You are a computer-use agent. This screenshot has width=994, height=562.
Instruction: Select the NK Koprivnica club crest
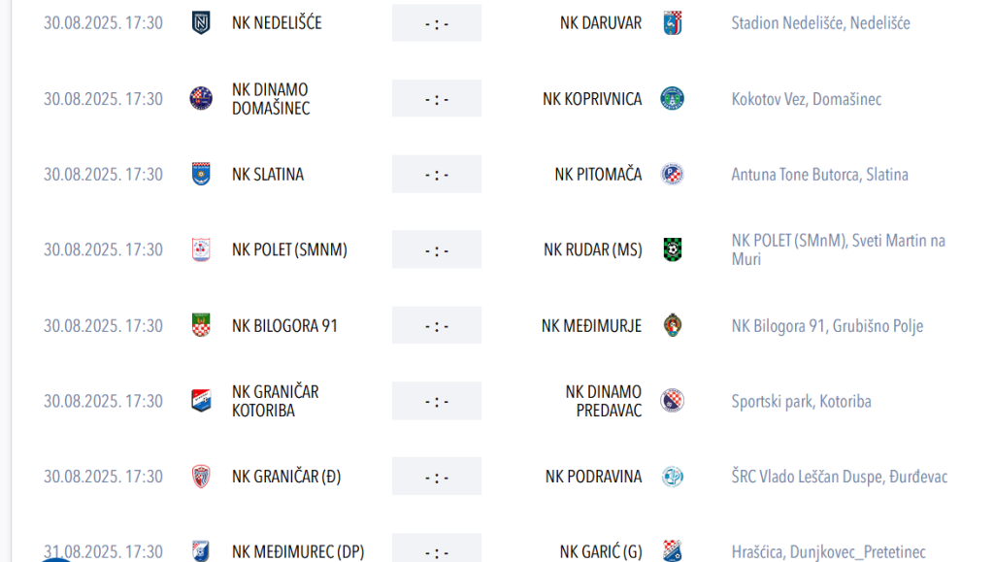[673, 99]
